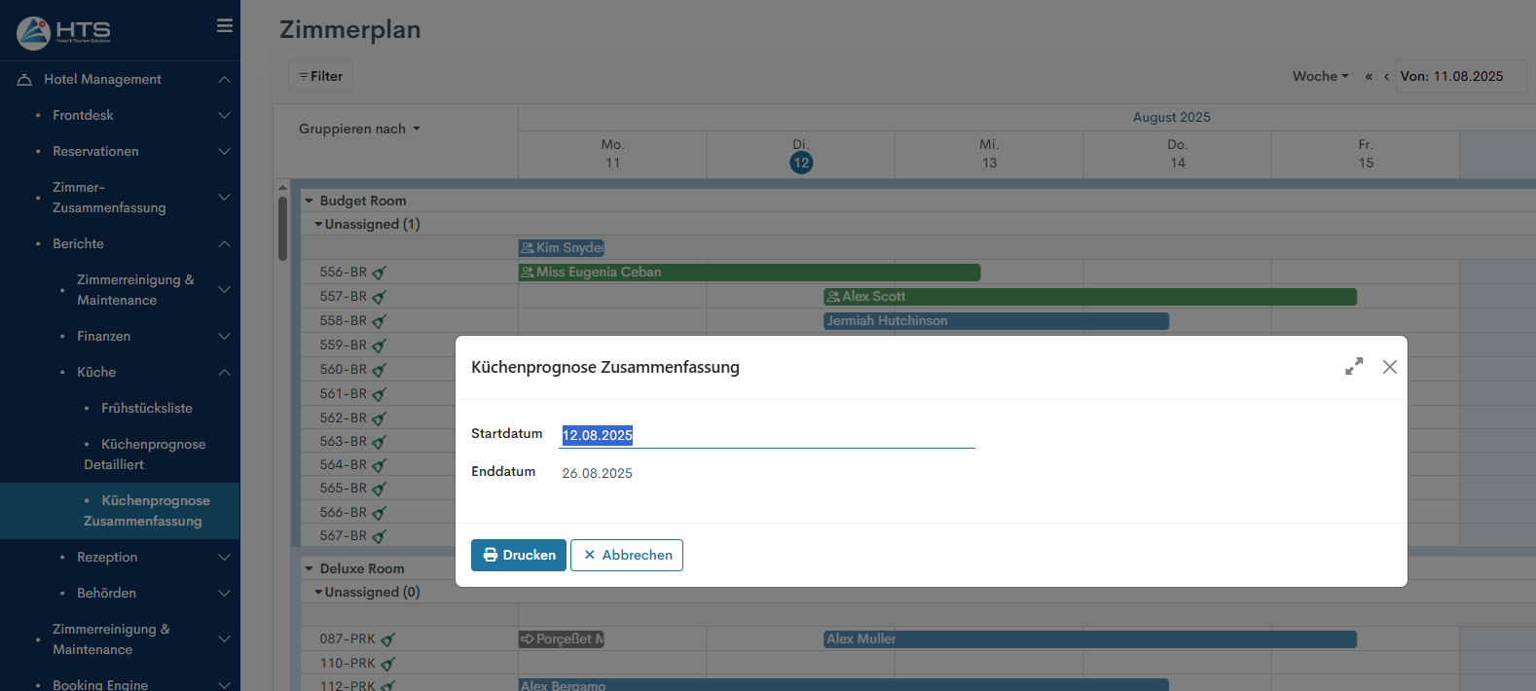Click the hamburger menu icon in sidebar

[x=225, y=26]
